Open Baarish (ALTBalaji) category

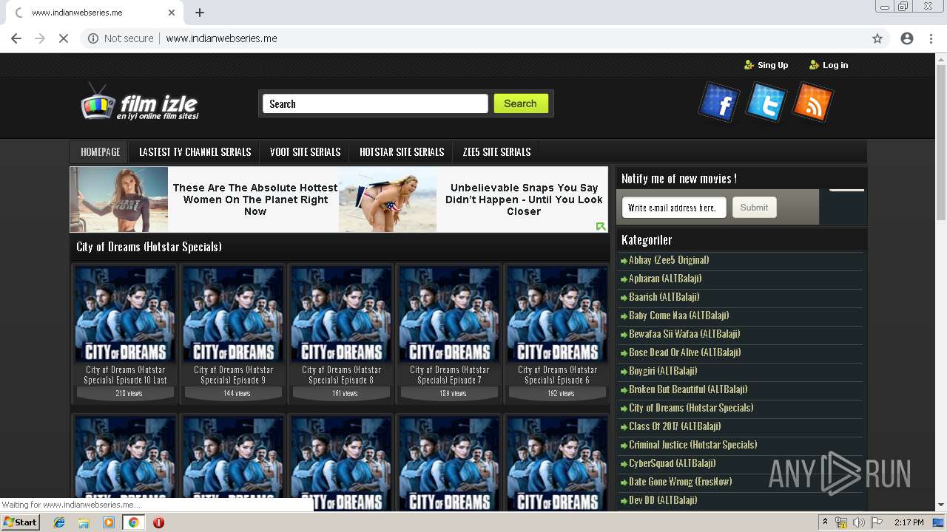[664, 297]
